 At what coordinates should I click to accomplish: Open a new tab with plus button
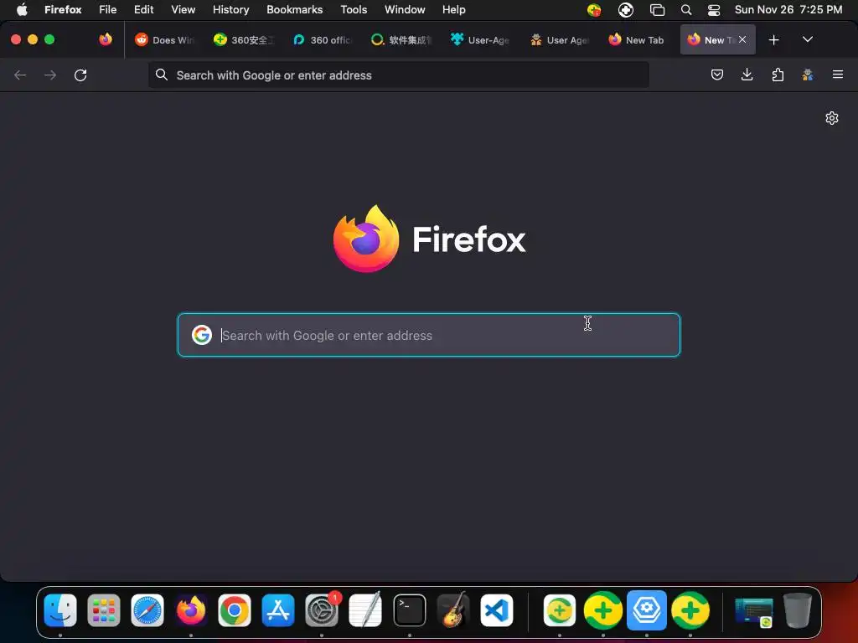click(x=773, y=40)
